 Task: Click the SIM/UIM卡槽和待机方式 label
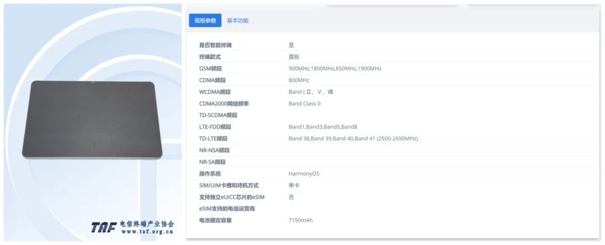[x=229, y=186]
